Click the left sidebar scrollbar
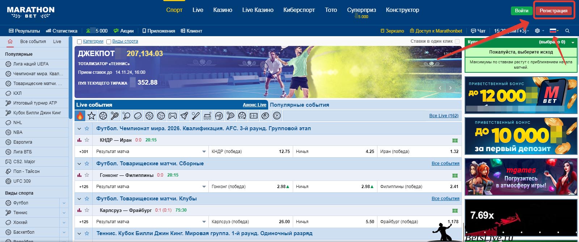This screenshot has height=242, width=579. click(70, 77)
